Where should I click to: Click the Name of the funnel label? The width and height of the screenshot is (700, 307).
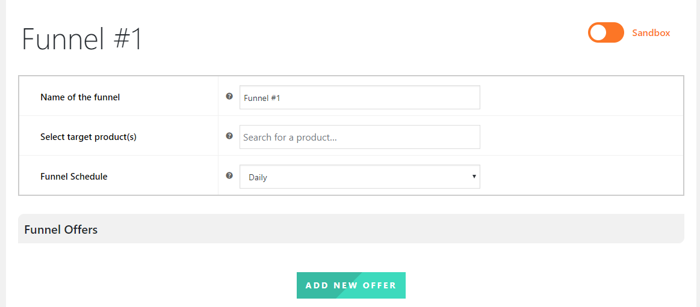[80, 97]
